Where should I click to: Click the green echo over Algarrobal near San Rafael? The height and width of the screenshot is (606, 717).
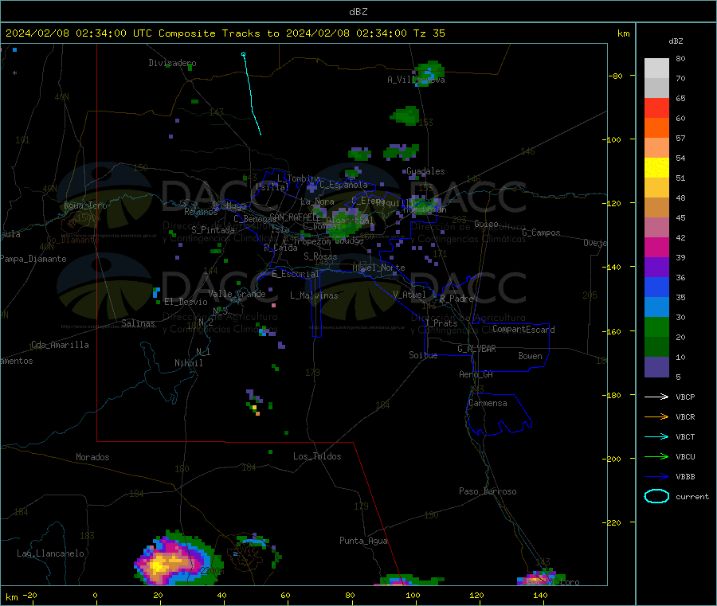point(344,224)
